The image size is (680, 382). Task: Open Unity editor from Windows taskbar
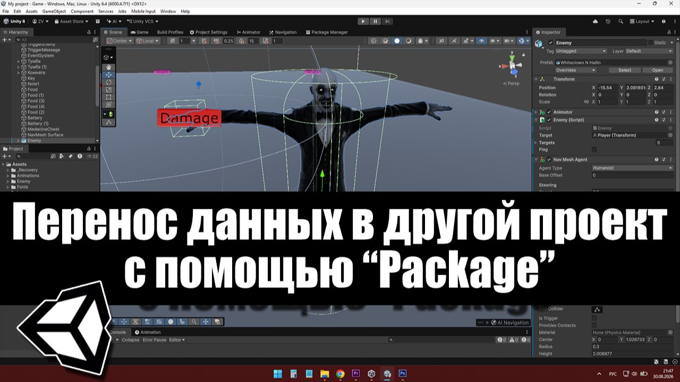click(388, 373)
